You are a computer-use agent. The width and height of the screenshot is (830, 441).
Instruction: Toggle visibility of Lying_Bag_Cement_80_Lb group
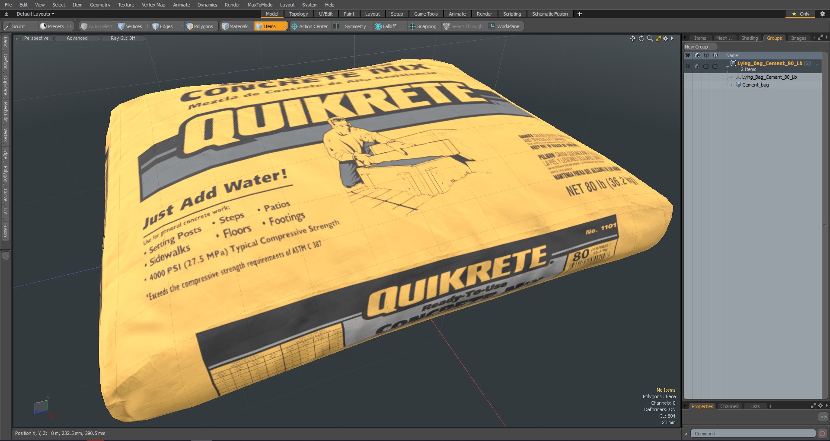click(x=688, y=66)
